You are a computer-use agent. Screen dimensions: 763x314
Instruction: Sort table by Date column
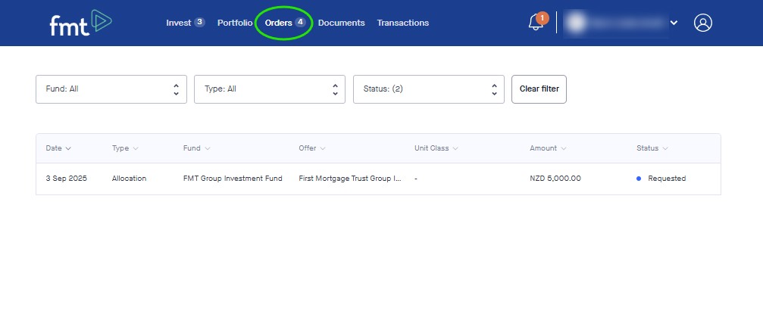pyautogui.click(x=58, y=148)
